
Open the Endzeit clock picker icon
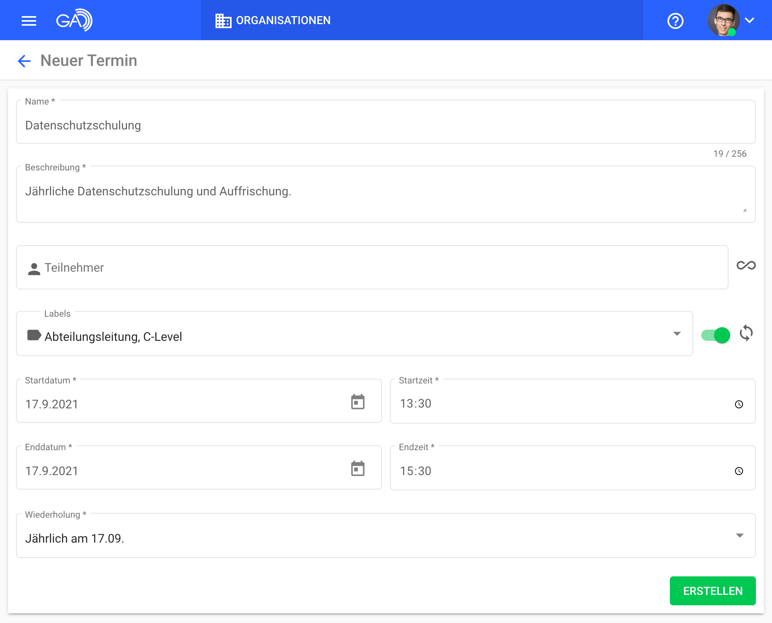[739, 471]
